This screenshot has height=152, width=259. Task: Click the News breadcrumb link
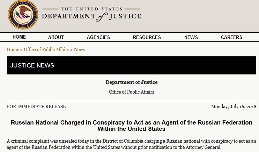pos(79,49)
